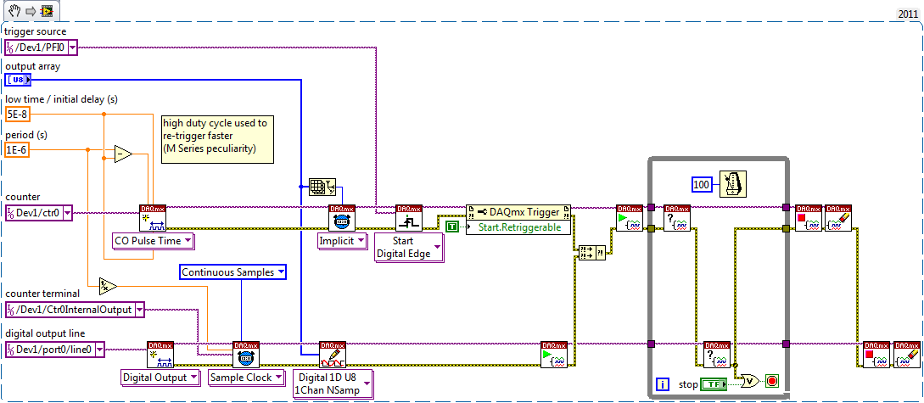Open the Start Digital Edge selector

click(409, 248)
